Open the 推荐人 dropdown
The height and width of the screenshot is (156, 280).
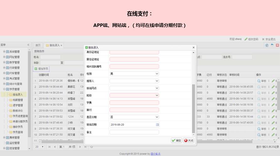tap(157, 81)
